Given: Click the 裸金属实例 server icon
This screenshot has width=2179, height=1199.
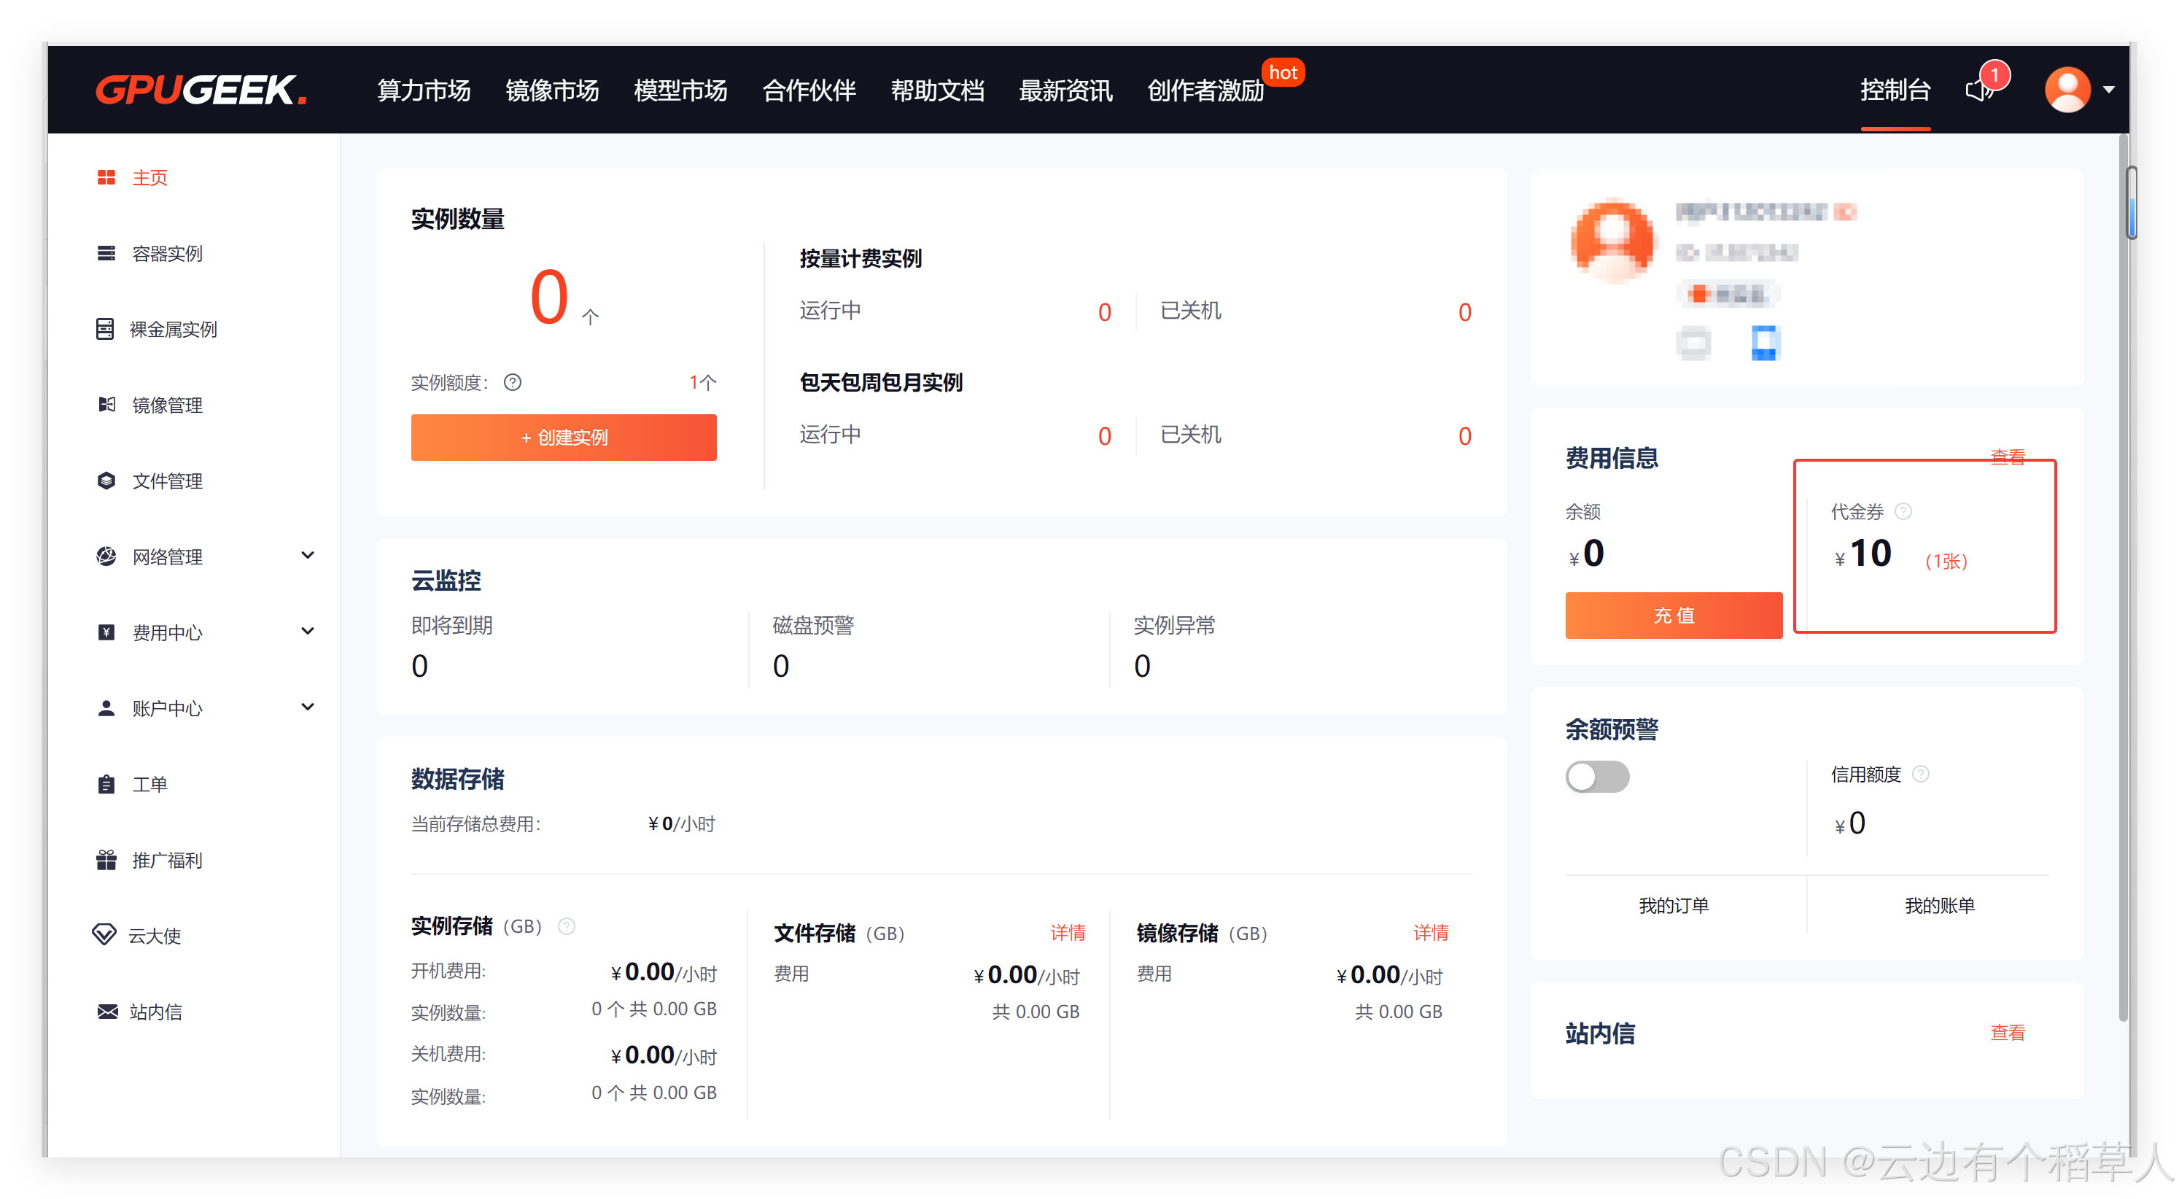Looking at the screenshot, I should tap(105, 329).
